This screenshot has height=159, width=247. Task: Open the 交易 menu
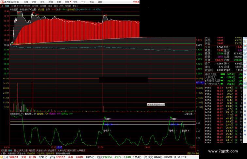[x=75, y=2]
